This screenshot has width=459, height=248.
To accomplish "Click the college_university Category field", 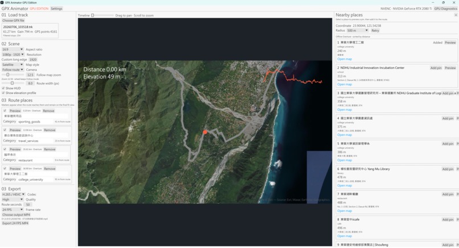I will pyautogui.click(x=35, y=180).
